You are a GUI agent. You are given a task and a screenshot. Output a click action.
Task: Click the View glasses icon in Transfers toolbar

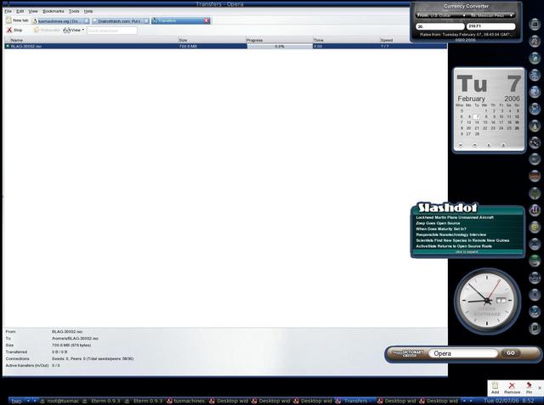tap(66, 30)
